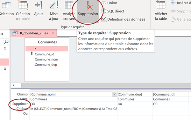Select the asterisk field in Communes table
This screenshot has height=120, width=191.
tap(47, 49)
